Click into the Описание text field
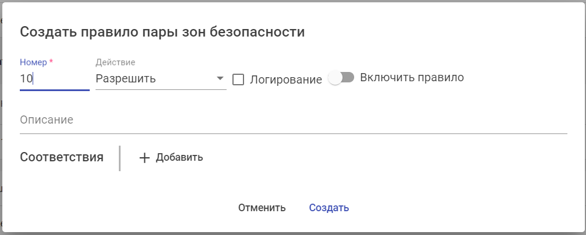586x235 pixels. pyautogui.click(x=294, y=121)
